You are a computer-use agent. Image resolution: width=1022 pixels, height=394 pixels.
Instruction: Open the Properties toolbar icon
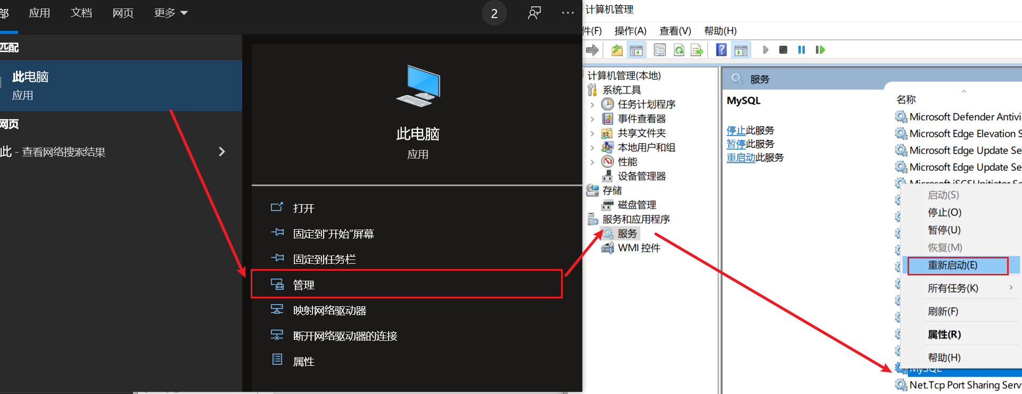pyautogui.click(x=660, y=50)
